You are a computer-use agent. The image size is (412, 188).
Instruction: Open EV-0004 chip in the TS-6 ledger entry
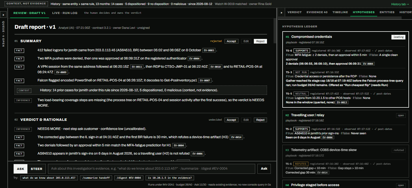[368, 64]
